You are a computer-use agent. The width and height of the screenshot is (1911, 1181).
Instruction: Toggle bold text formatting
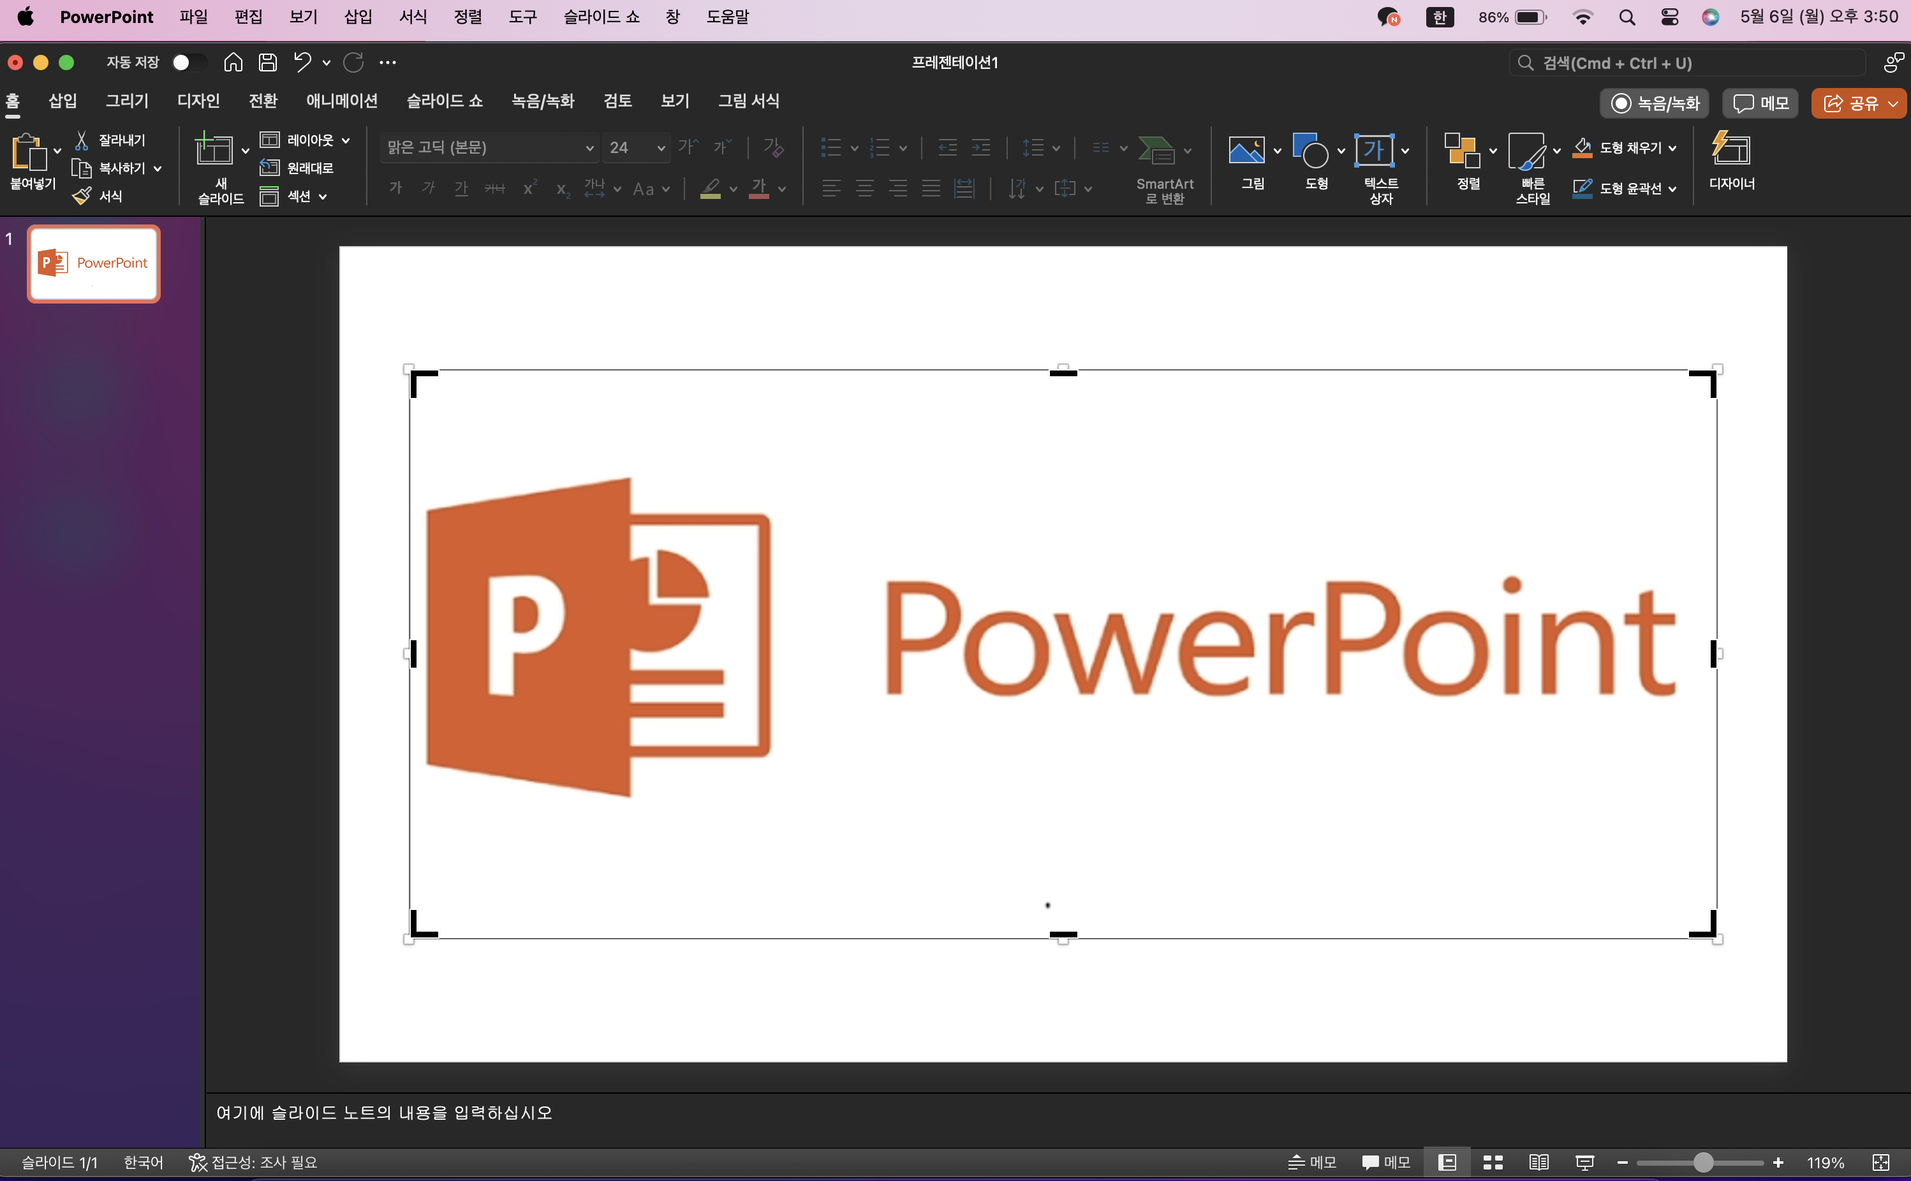point(395,188)
